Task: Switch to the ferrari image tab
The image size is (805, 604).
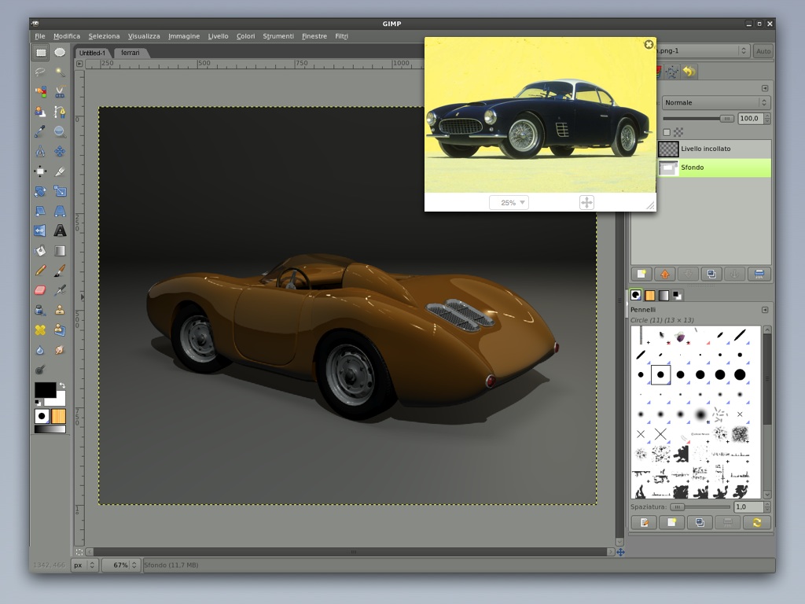Action: tap(130, 53)
